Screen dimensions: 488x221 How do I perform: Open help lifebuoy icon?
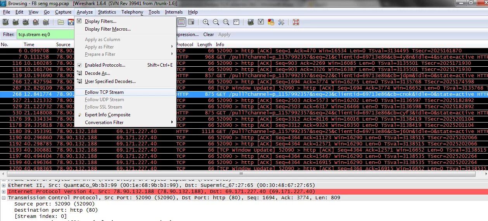coord(296,22)
